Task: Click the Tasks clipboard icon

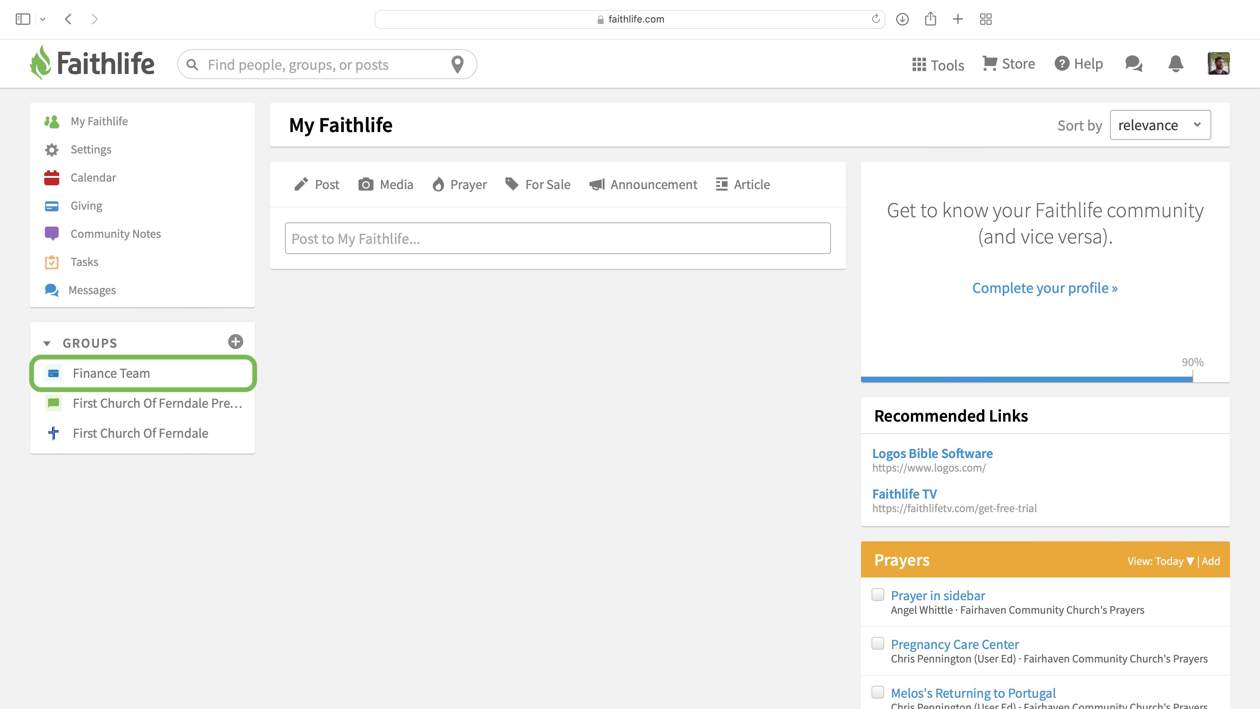Action: (52, 262)
